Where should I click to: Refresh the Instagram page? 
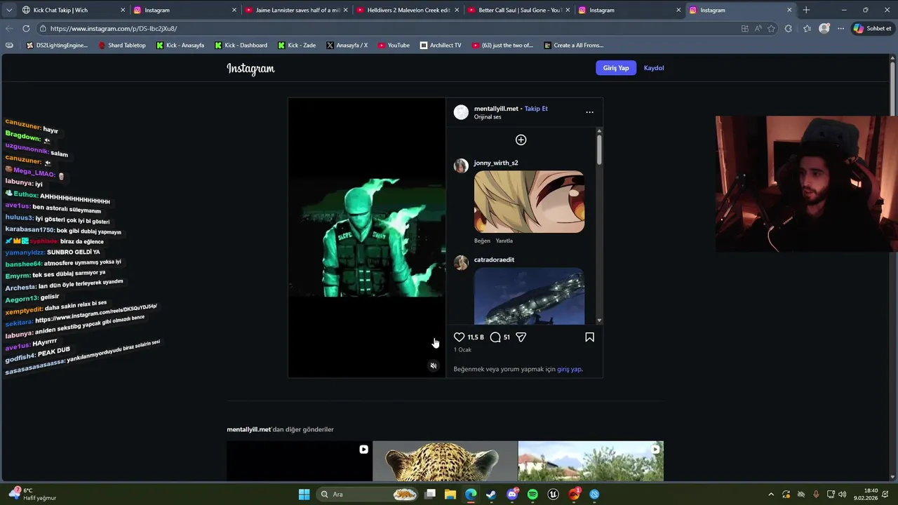[26, 29]
